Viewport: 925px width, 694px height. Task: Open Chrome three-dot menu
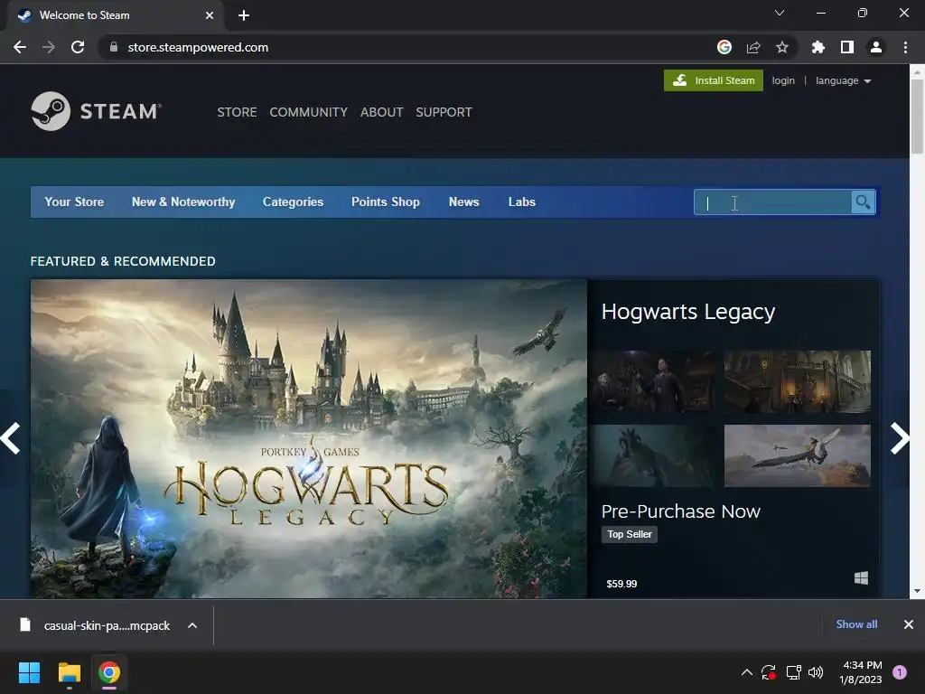pyautogui.click(x=905, y=47)
